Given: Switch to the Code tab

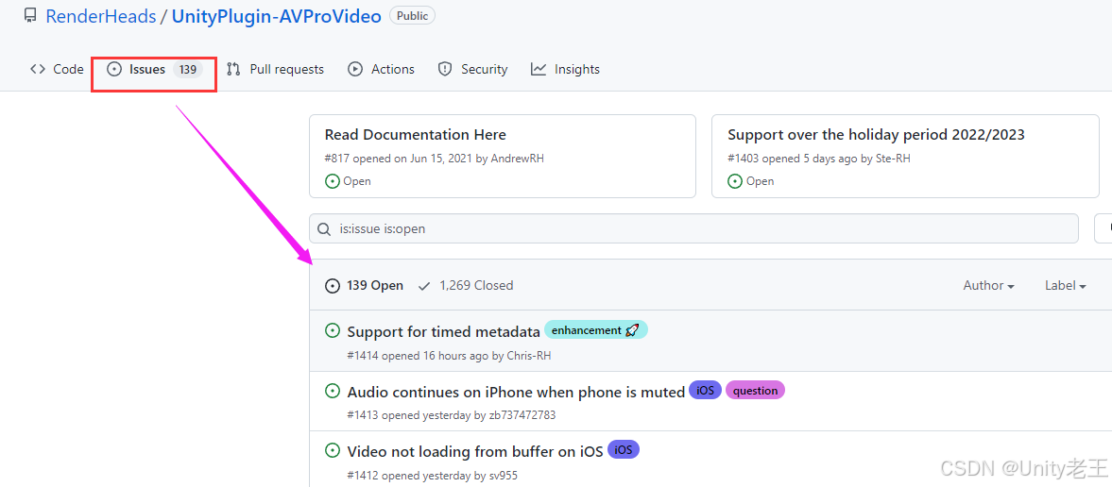Looking at the screenshot, I should (x=57, y=70).
